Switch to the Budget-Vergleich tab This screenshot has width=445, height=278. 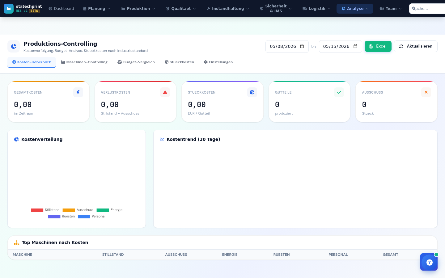pyautogui.click(x=136, y=62)
